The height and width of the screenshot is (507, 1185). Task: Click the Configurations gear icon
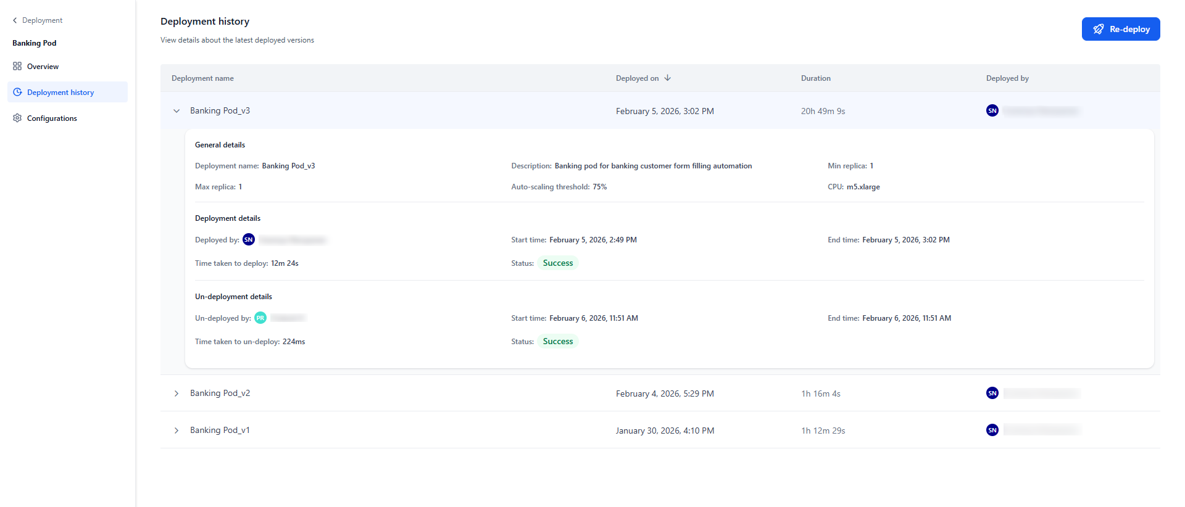(17, 118)
